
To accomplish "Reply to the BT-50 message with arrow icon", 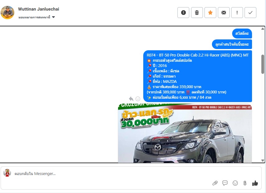I will (x=131, y=99).
